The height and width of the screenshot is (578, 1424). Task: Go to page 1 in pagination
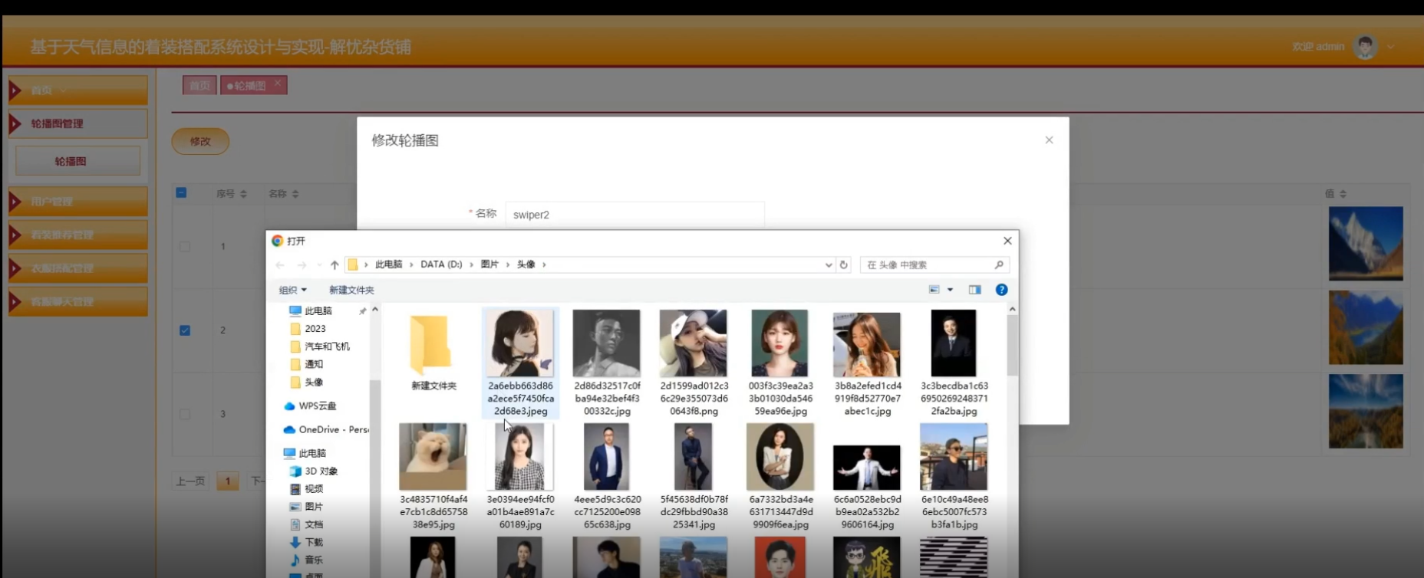pos(228,481)
